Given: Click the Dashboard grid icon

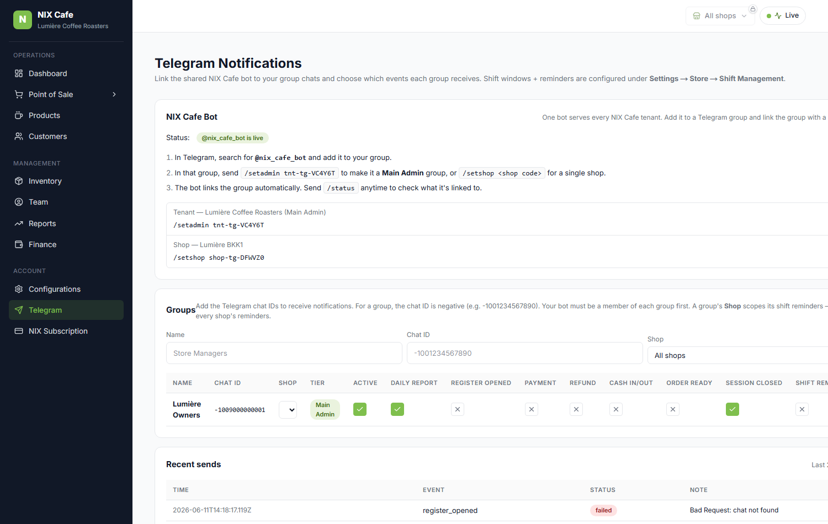Looking at the screenshot, I should point(19,73).
